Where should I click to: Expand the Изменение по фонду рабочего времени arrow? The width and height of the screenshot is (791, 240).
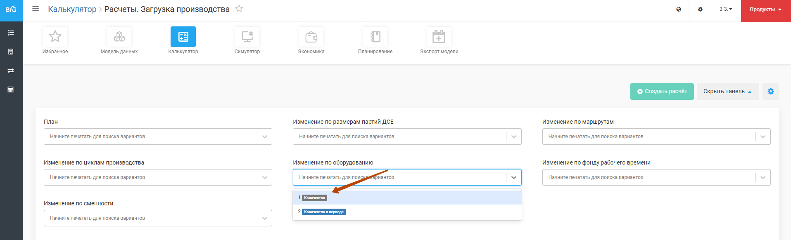pos(763,177)
